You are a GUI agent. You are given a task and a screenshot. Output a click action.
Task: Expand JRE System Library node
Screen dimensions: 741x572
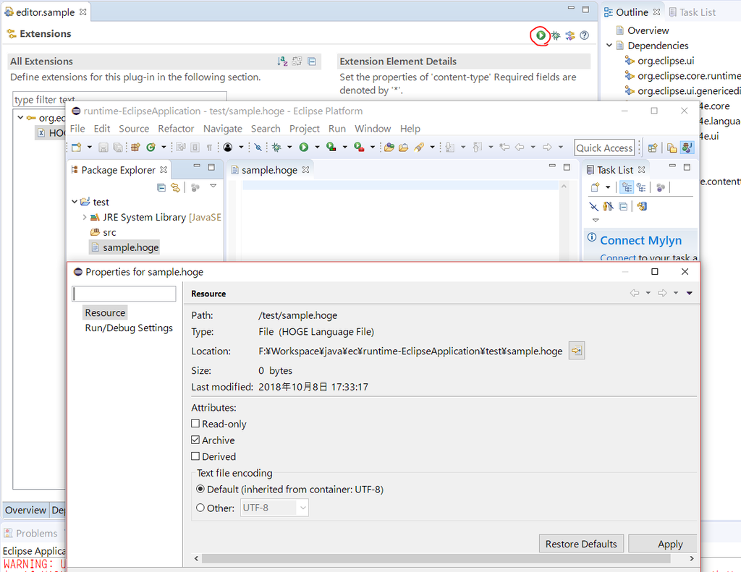85,217
